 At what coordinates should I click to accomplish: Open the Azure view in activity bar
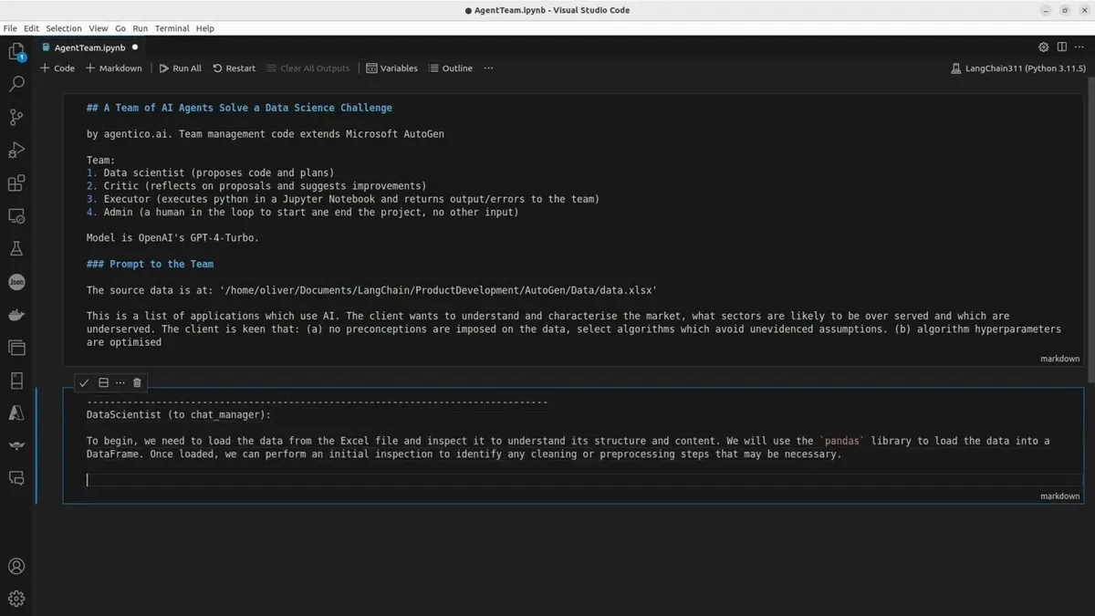16,412
